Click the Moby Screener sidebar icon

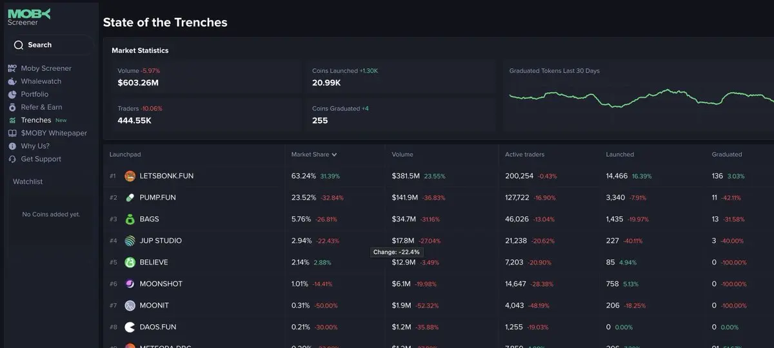point(12,68)
